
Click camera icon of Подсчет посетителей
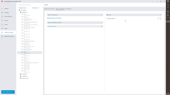pyautogui.click(x=22, y=46)
